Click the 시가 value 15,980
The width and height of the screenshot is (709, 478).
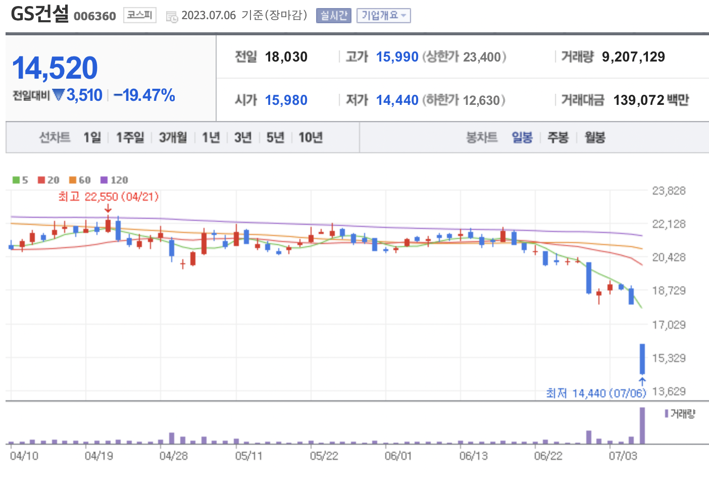[286, 100]
